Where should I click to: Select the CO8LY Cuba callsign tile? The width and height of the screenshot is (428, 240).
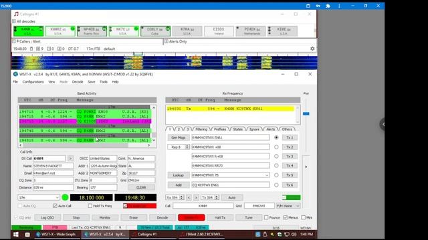pos(156,31)
